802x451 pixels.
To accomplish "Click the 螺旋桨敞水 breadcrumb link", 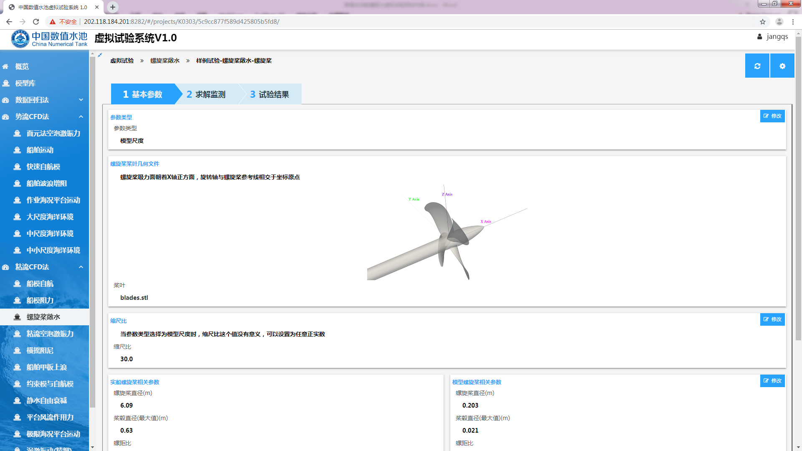I will tap(165, 61).
